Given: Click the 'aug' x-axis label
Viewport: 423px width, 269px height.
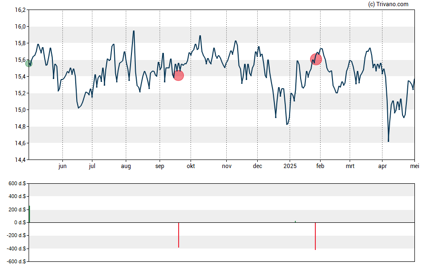Looking at the screenshot, I should click(x=126, y=166).
